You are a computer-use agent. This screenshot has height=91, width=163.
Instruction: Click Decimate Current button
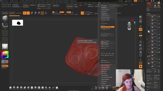tap(107, 47)
